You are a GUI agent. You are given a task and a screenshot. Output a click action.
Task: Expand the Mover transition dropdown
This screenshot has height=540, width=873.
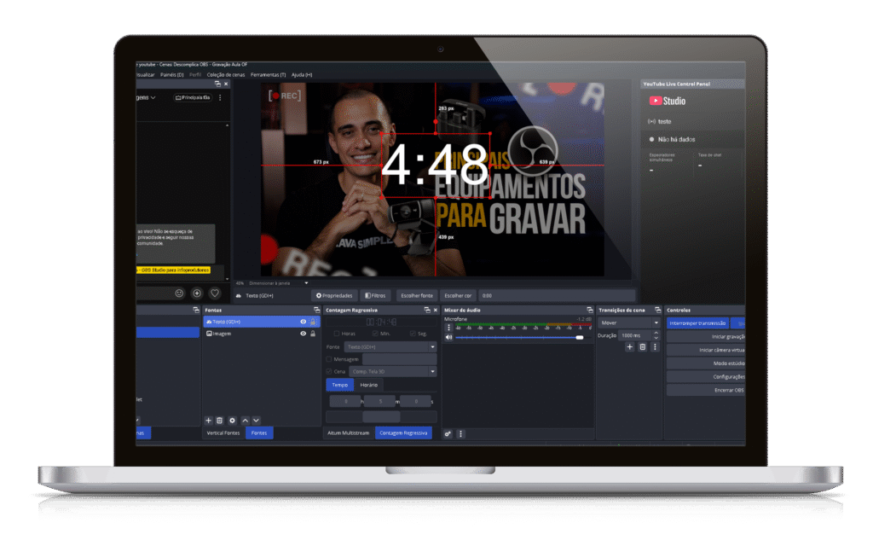tap(629, 323)
